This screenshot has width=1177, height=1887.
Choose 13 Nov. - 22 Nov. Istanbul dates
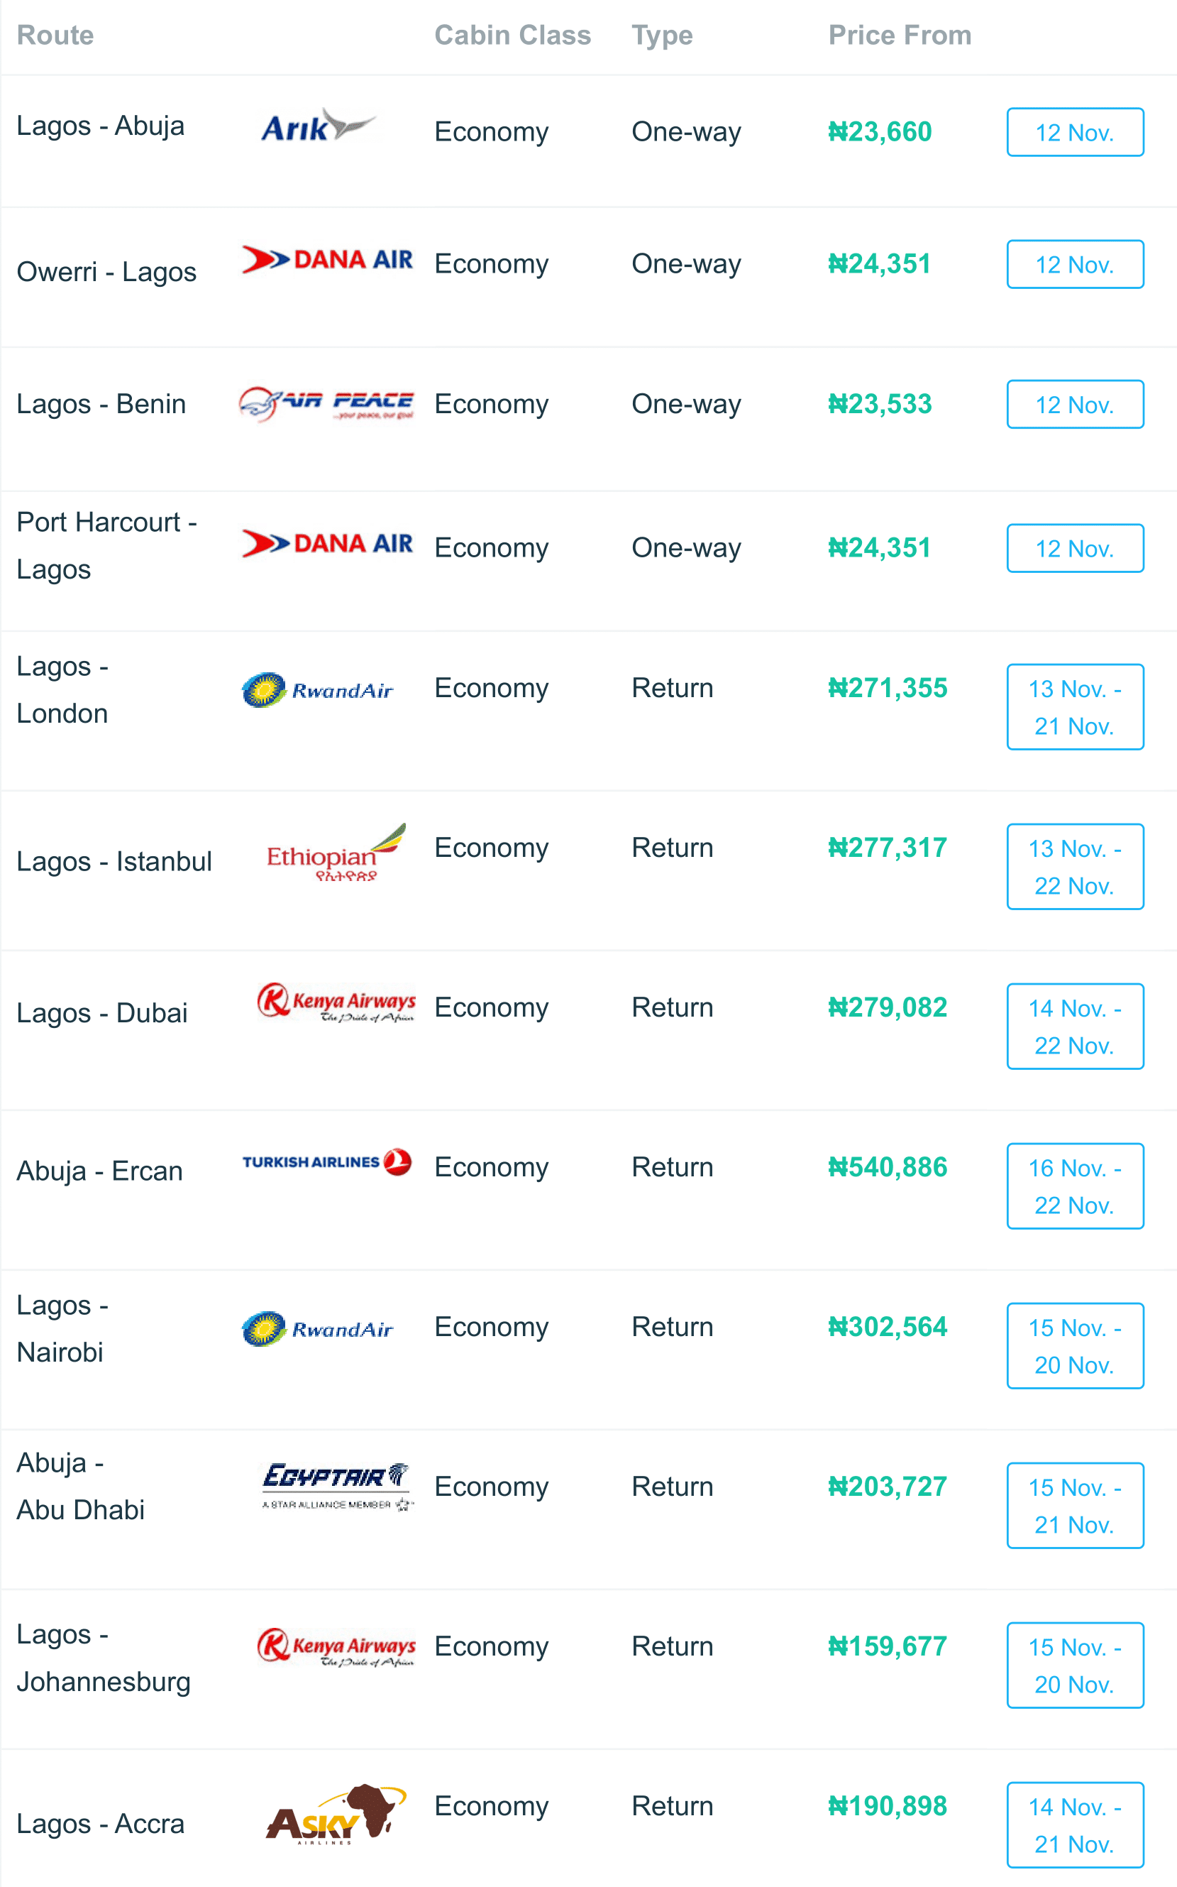tap(1074, 867)
